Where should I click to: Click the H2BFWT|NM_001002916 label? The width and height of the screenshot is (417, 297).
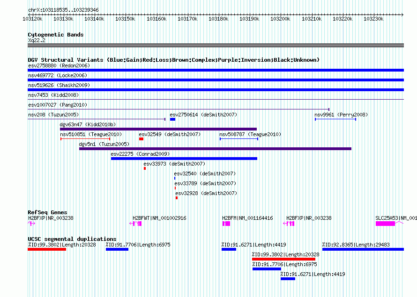pyautogui.click(x=160, y=218)
